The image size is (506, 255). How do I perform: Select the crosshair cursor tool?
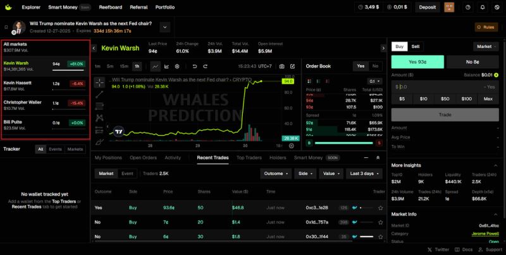click(x=99, y=83)
